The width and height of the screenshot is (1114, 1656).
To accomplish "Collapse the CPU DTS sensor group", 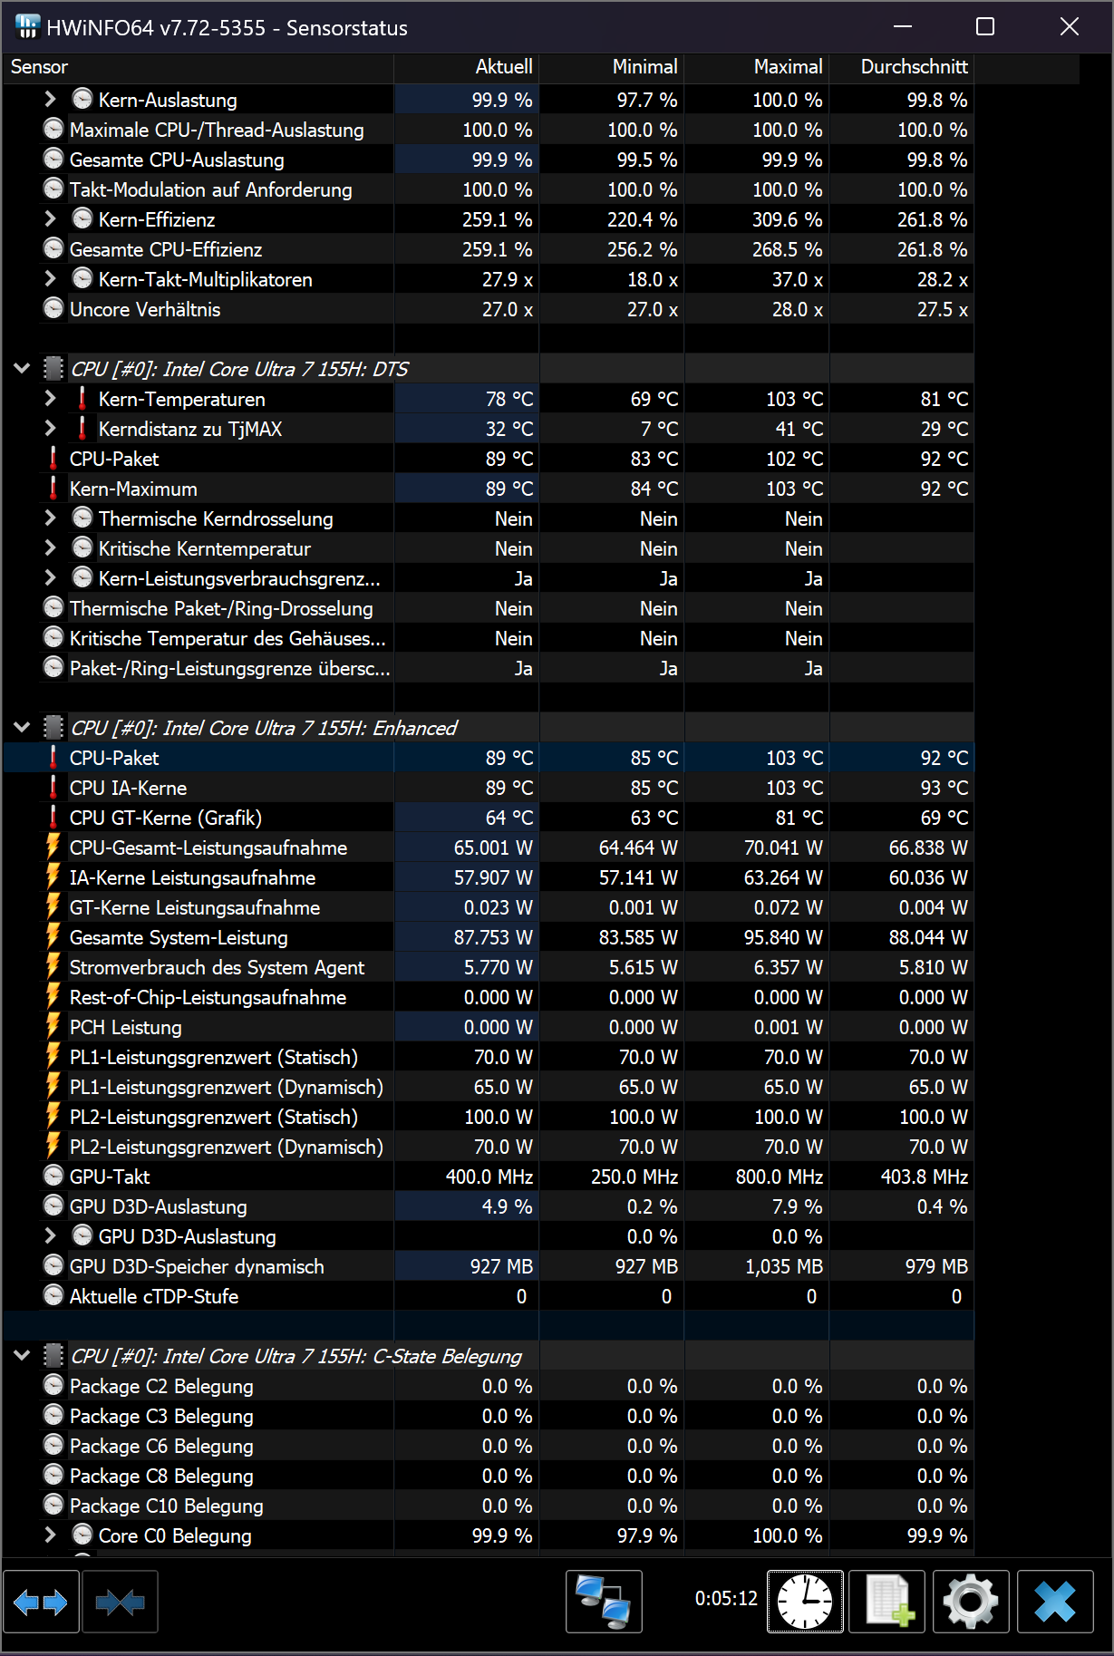I will click(23, 369).
